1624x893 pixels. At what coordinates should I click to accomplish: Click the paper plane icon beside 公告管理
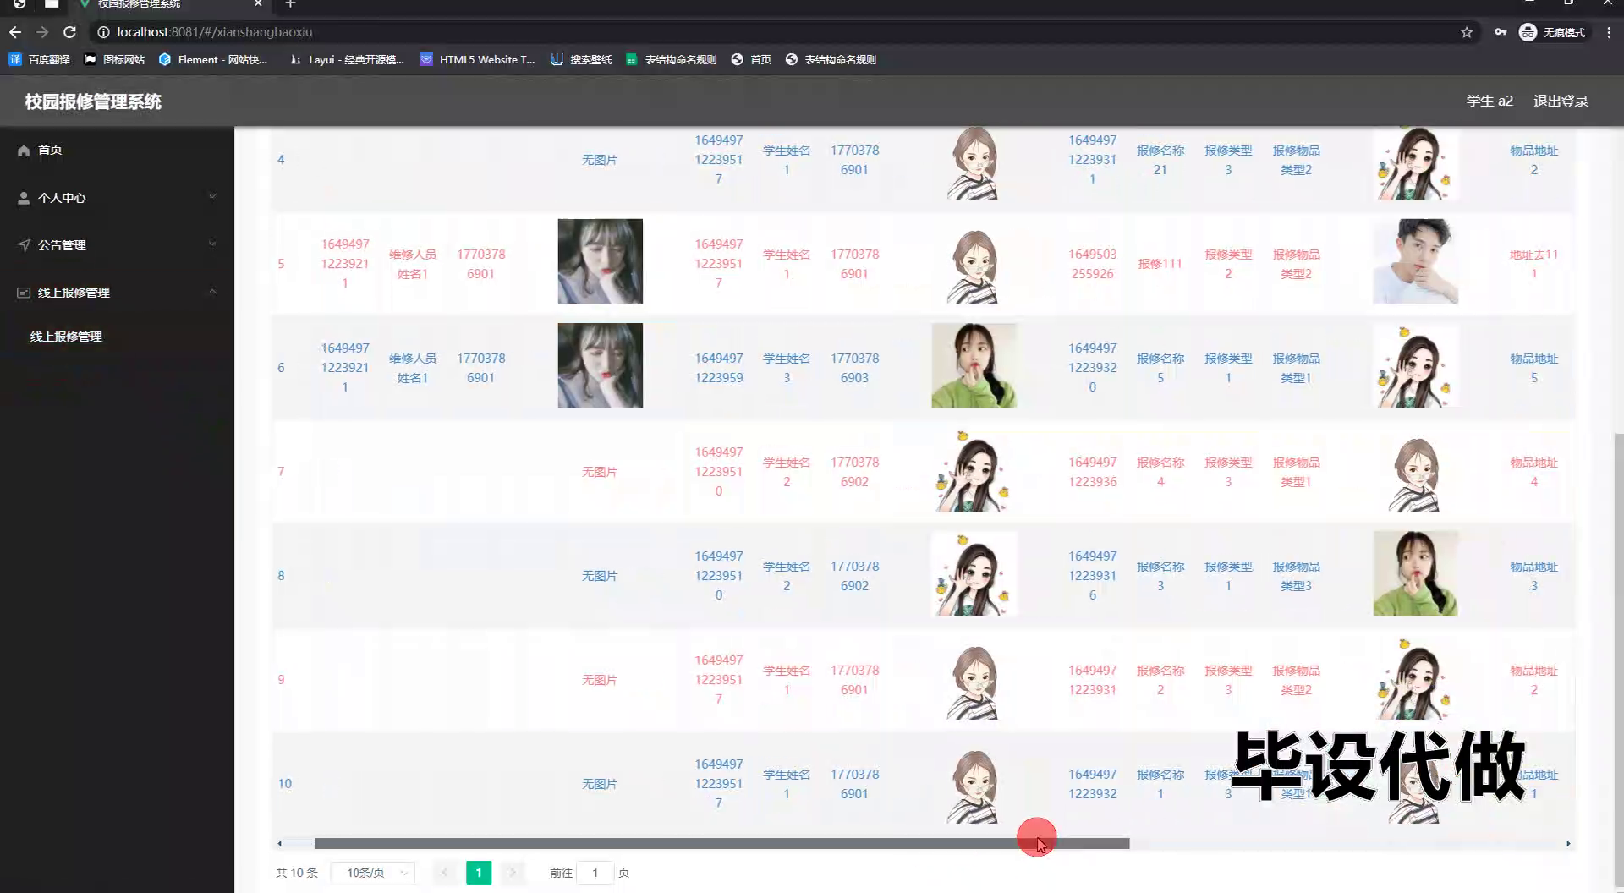(24, 245)
